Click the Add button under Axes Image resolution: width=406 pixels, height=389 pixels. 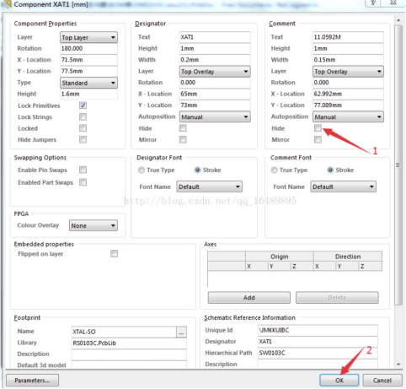(x=249, y=298)
